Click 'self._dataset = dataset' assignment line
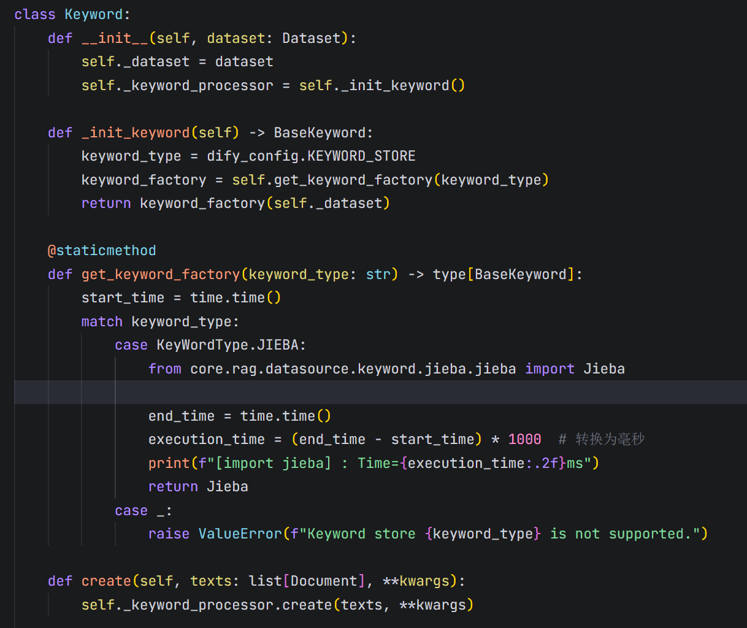This screenshot has width=747, height=628. (177, 61)
